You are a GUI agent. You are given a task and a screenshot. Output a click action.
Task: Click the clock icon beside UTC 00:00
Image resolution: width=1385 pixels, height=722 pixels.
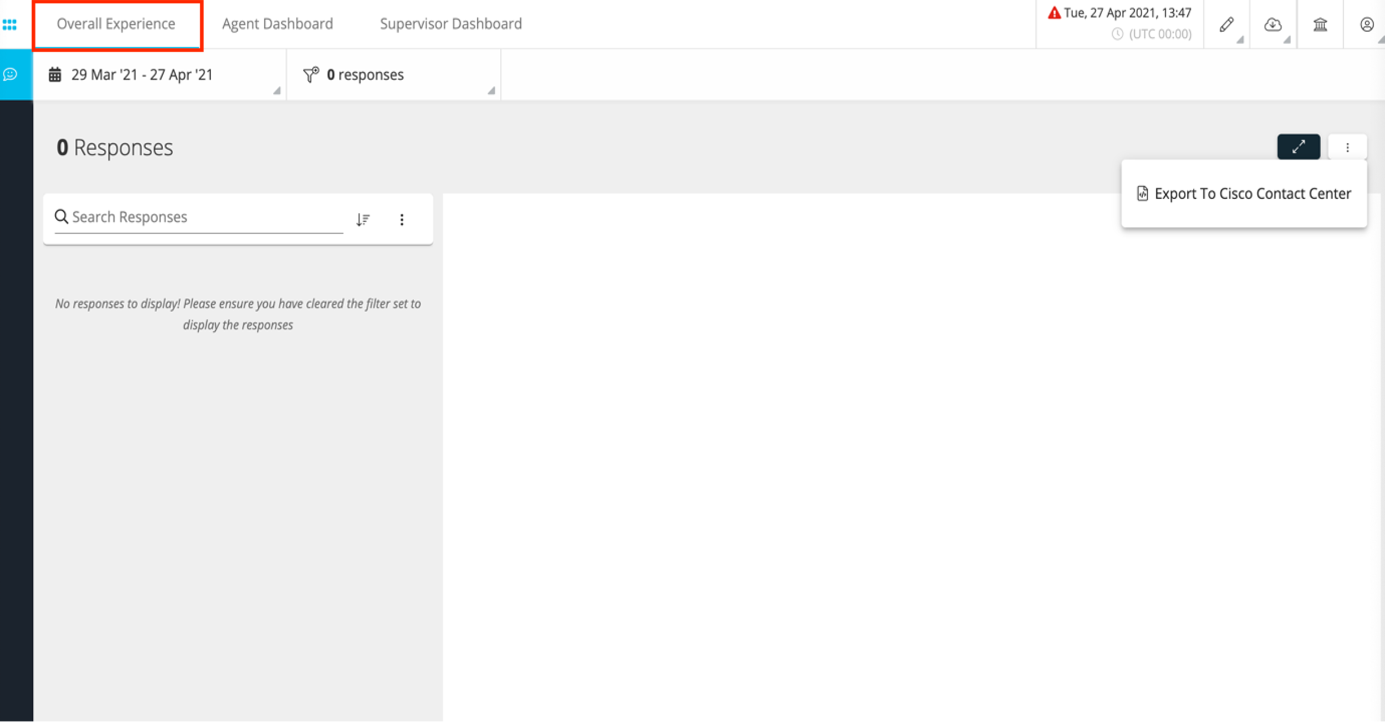coord(1117,34)
